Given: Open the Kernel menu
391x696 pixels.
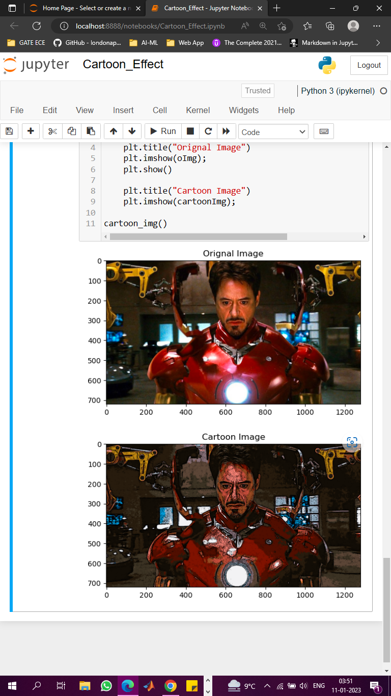Looking at the screenshot, I should [198, 110].
